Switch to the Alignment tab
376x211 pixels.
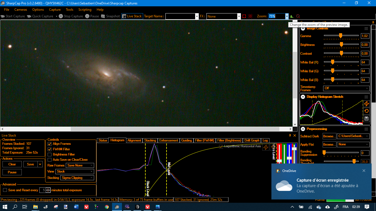click(x=134, y=140)
